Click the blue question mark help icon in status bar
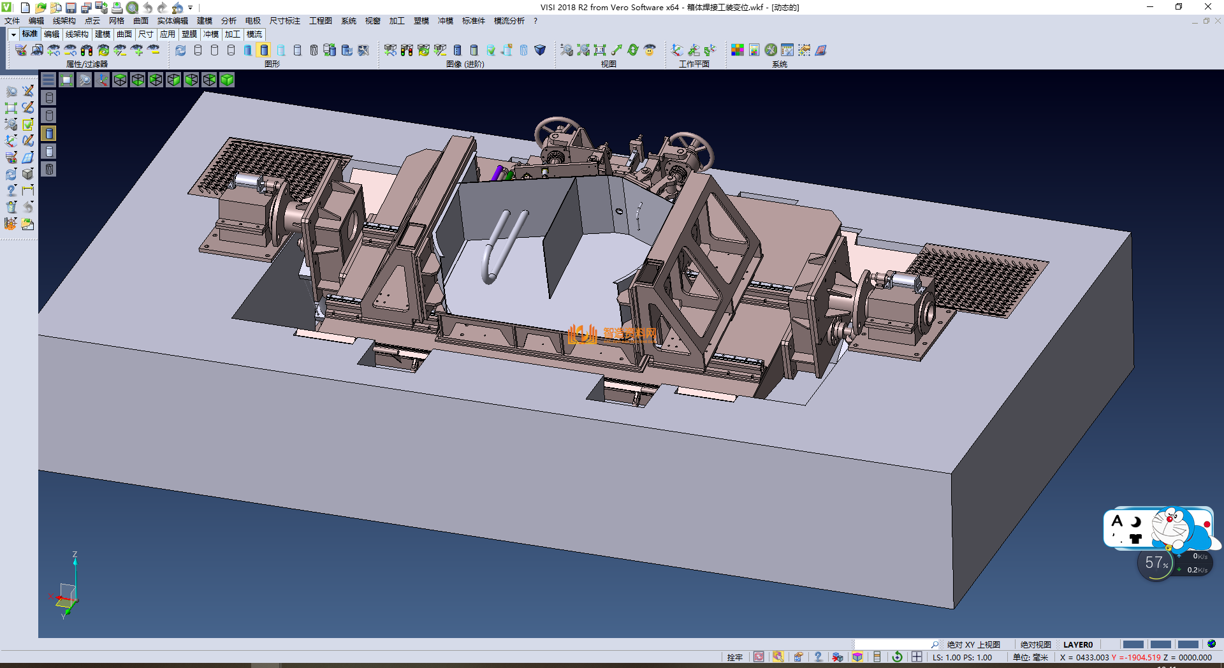The height and width of the screenshot is (668, 1224). 818,657
